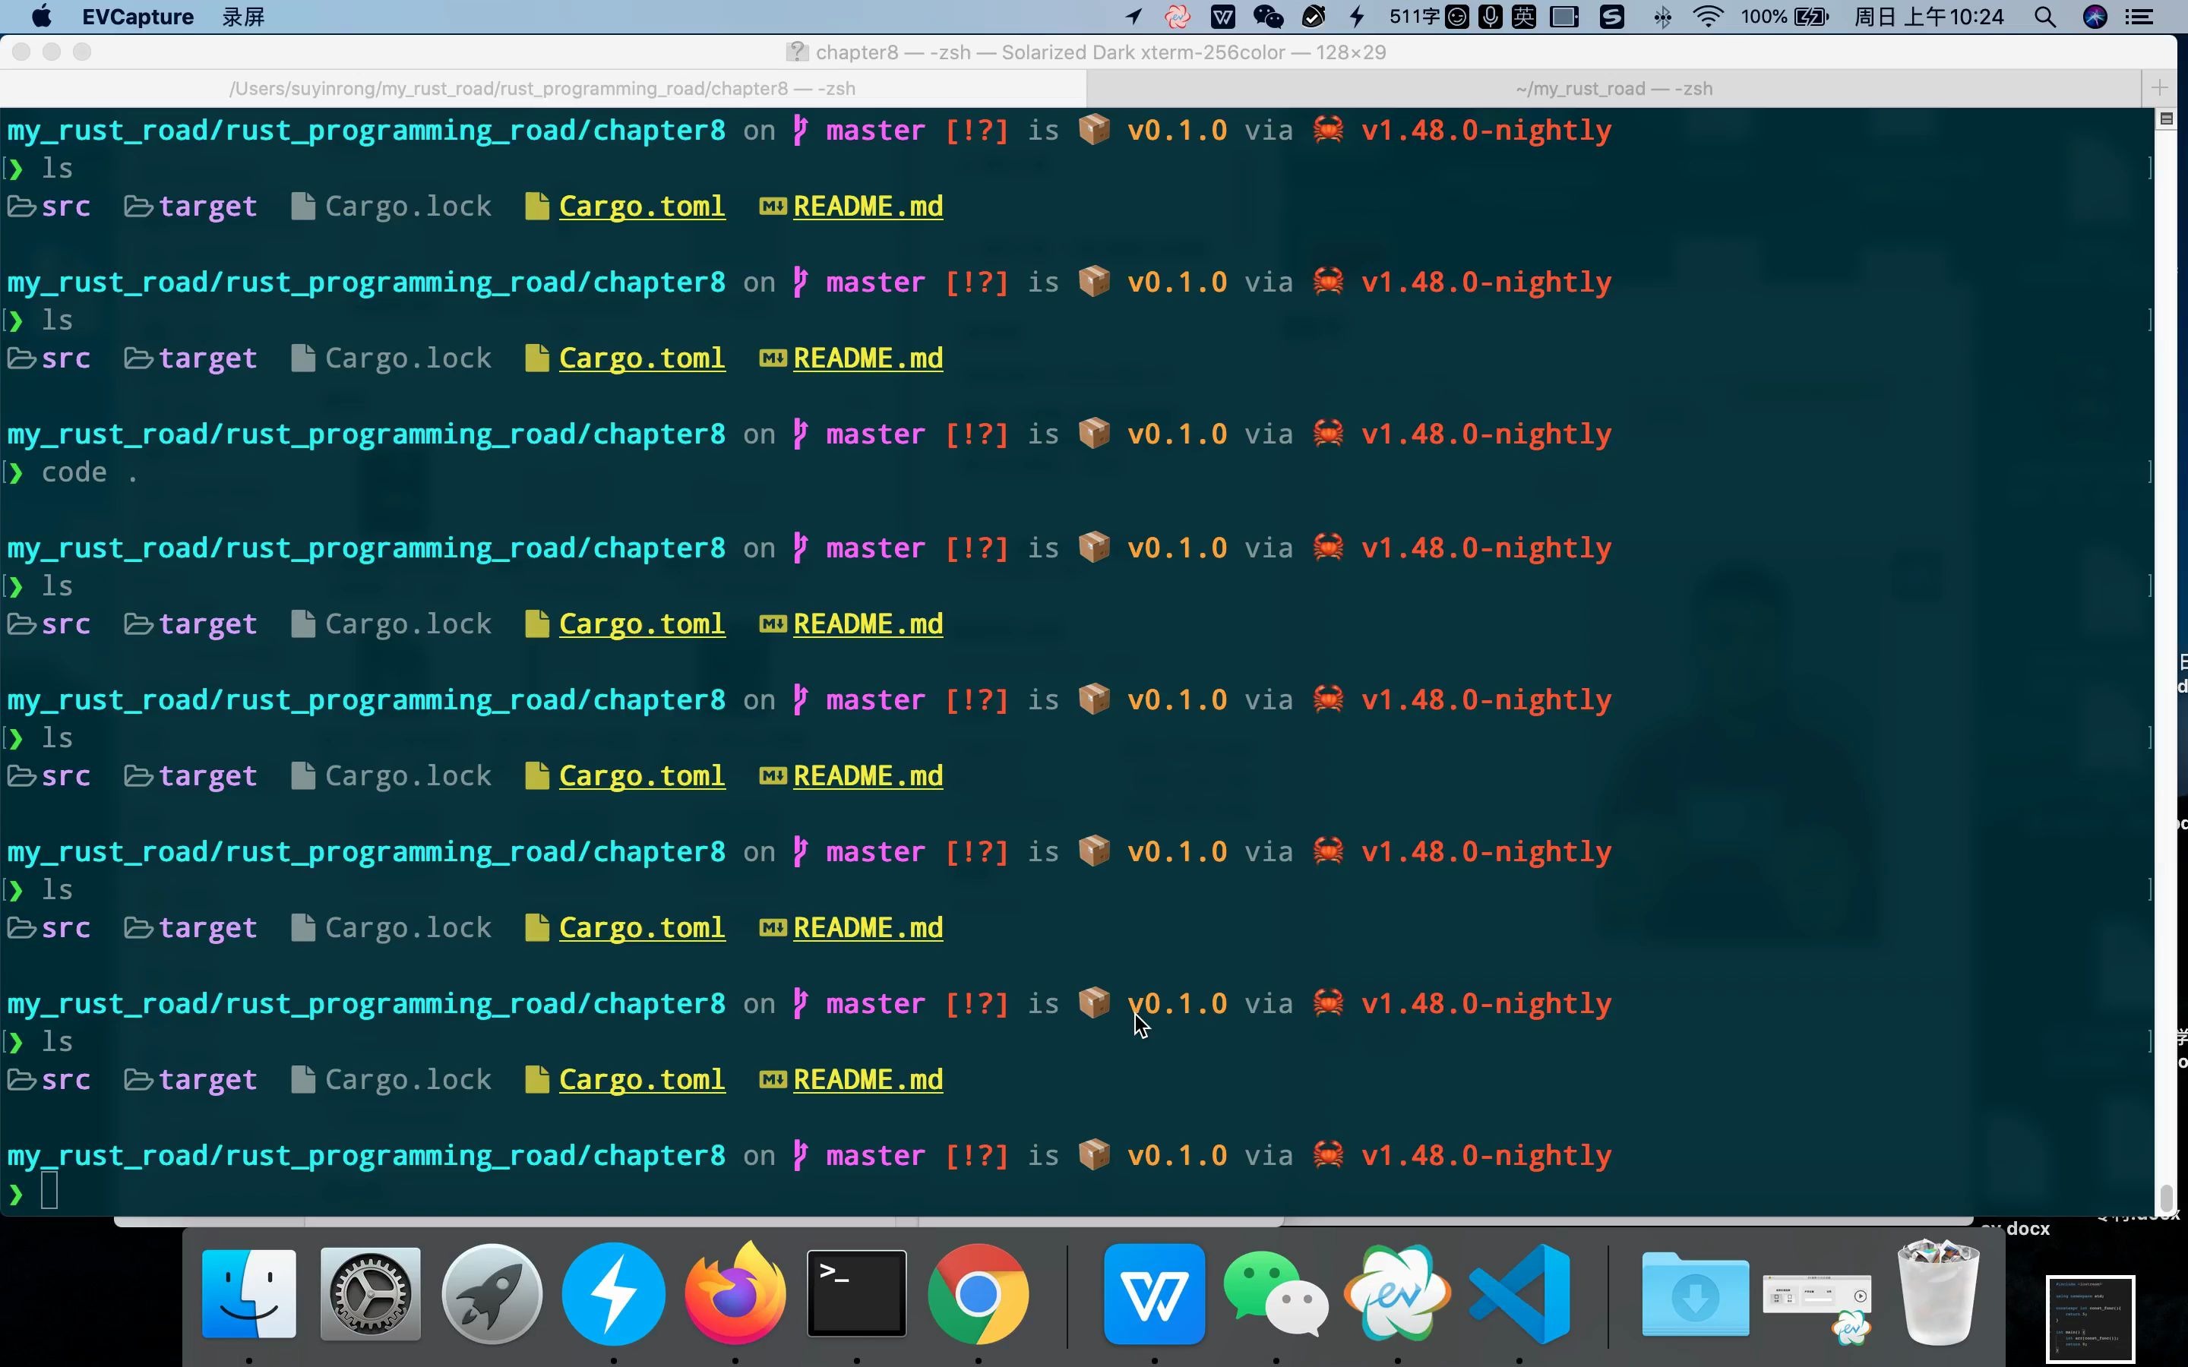
Task: Toggle the Wi-Fi status menu
Action: pyautogui.click(x=1707, y=17)
